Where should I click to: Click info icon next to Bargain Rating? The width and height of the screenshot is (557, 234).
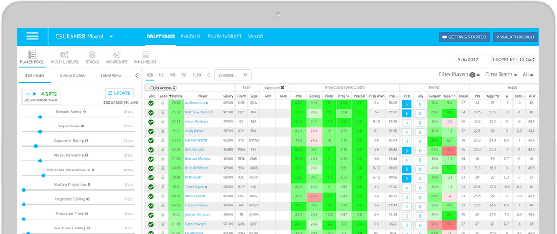[x=85, y=111]
